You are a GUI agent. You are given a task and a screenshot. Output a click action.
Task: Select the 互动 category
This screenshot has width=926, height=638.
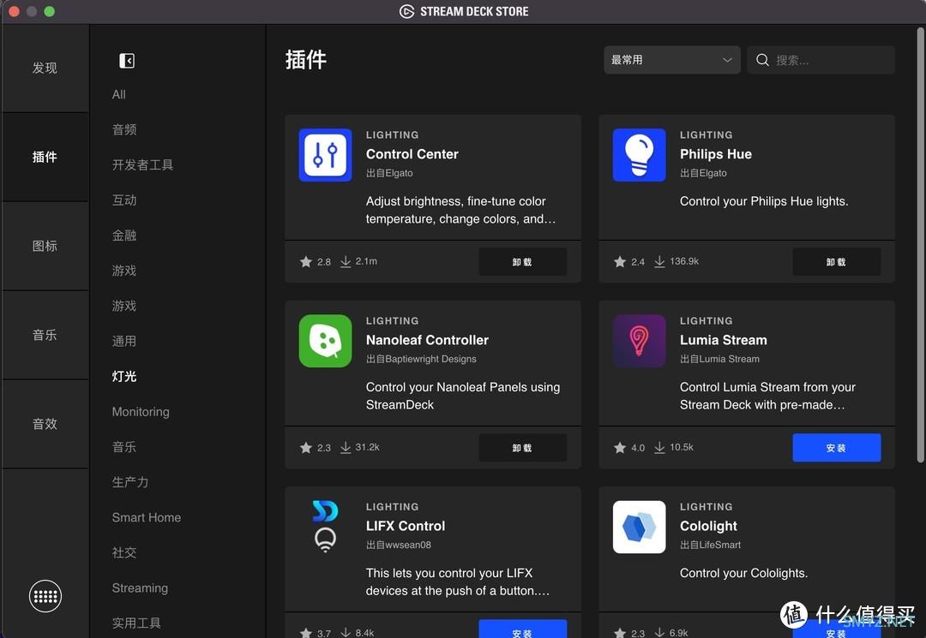tap(124, 200)
